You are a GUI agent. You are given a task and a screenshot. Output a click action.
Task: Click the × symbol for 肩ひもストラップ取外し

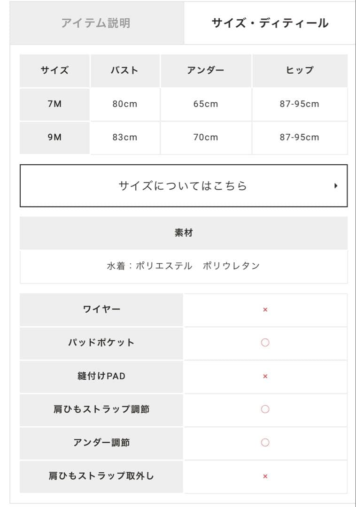(265, 476)
